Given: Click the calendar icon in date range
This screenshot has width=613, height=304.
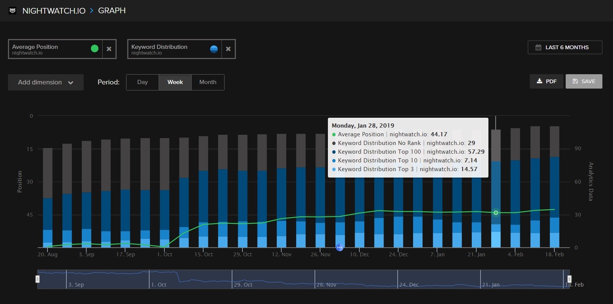Looking at the screenshot, I should (538, 47).
